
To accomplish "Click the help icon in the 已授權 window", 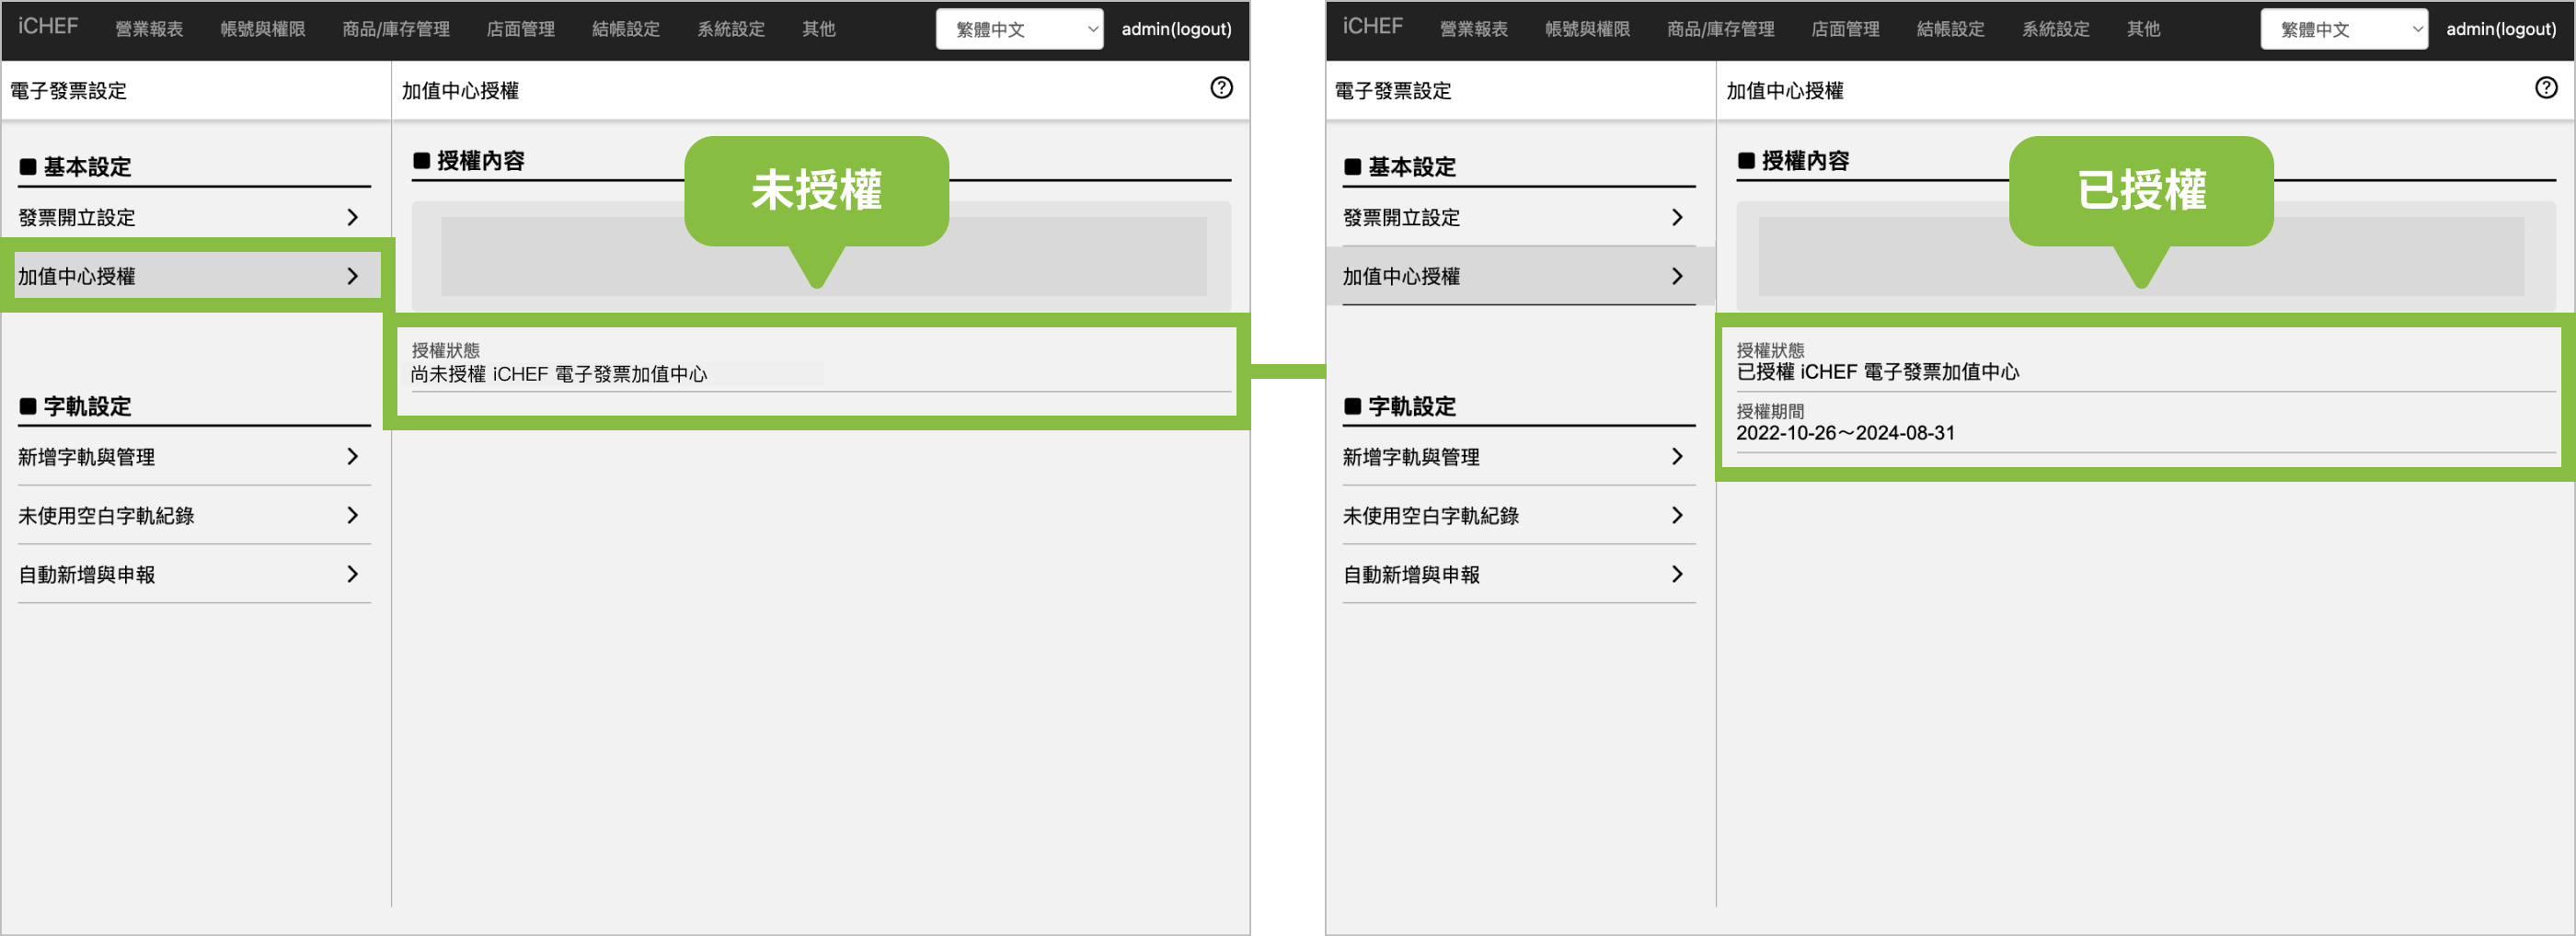I will (2545, 88).
